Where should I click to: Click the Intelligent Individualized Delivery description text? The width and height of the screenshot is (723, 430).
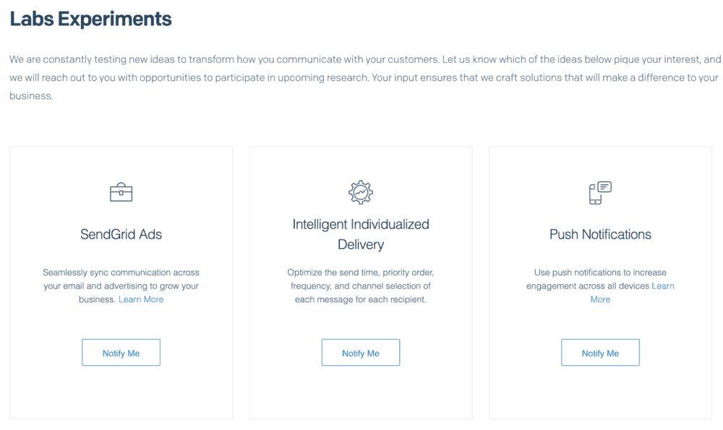pyautogui.click(x=360, y=286)
